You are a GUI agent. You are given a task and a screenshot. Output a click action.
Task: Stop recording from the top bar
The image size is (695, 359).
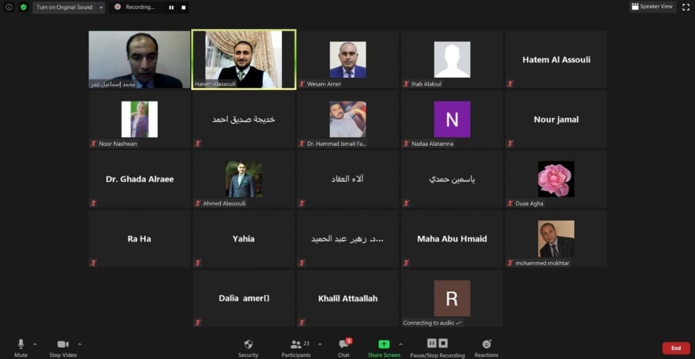(x=183, y=8)
